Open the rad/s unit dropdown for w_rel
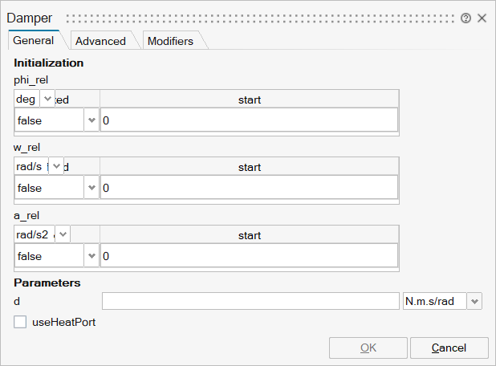This screenshot has height=366, width=496. (x=55, y=167)
